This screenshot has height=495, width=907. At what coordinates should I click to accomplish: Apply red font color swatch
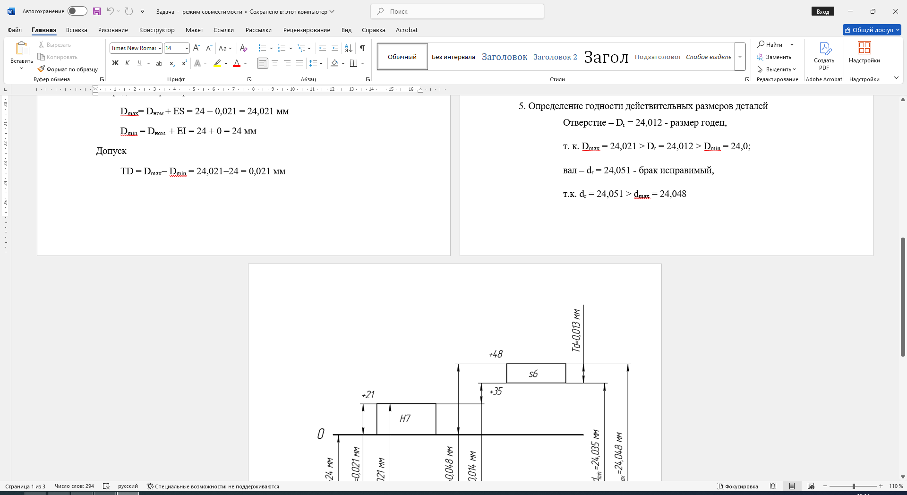237,63
